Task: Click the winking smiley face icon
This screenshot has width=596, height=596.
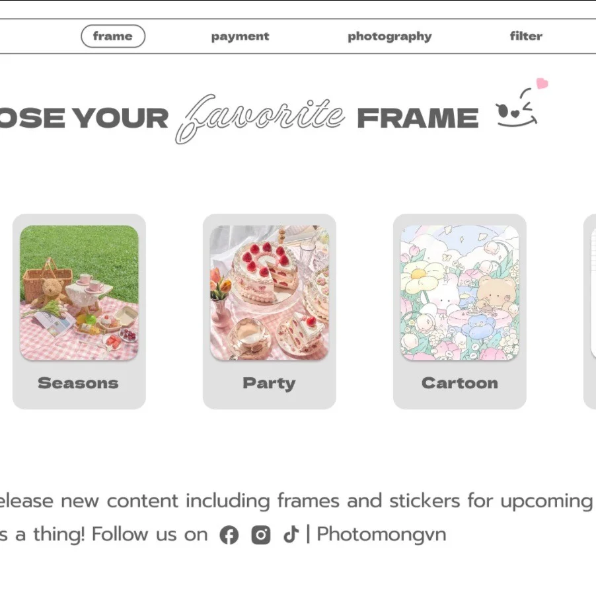Action: tap(517, 108)
